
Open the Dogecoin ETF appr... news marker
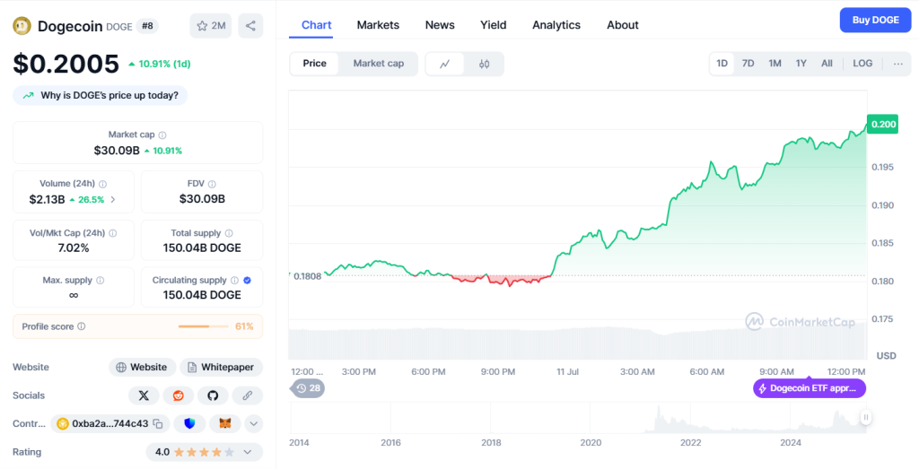tap(810, 388)
